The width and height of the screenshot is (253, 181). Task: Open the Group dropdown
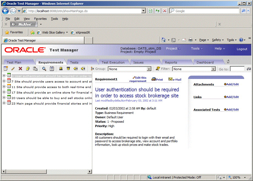click(149, 69)
